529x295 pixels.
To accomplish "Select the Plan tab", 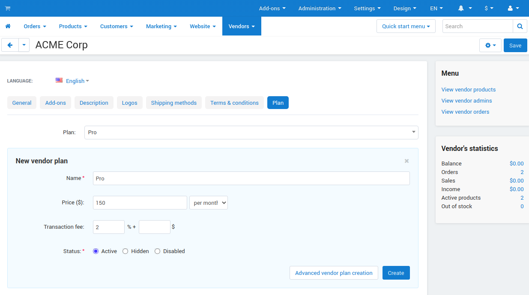I will 278,103.
